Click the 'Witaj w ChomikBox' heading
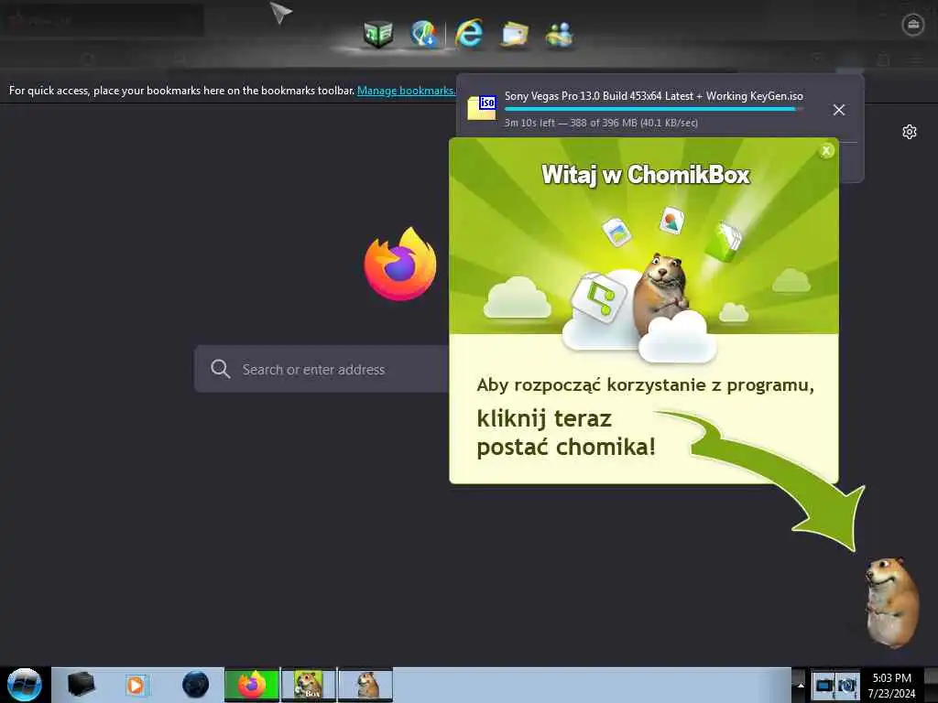 coord(646,175)
